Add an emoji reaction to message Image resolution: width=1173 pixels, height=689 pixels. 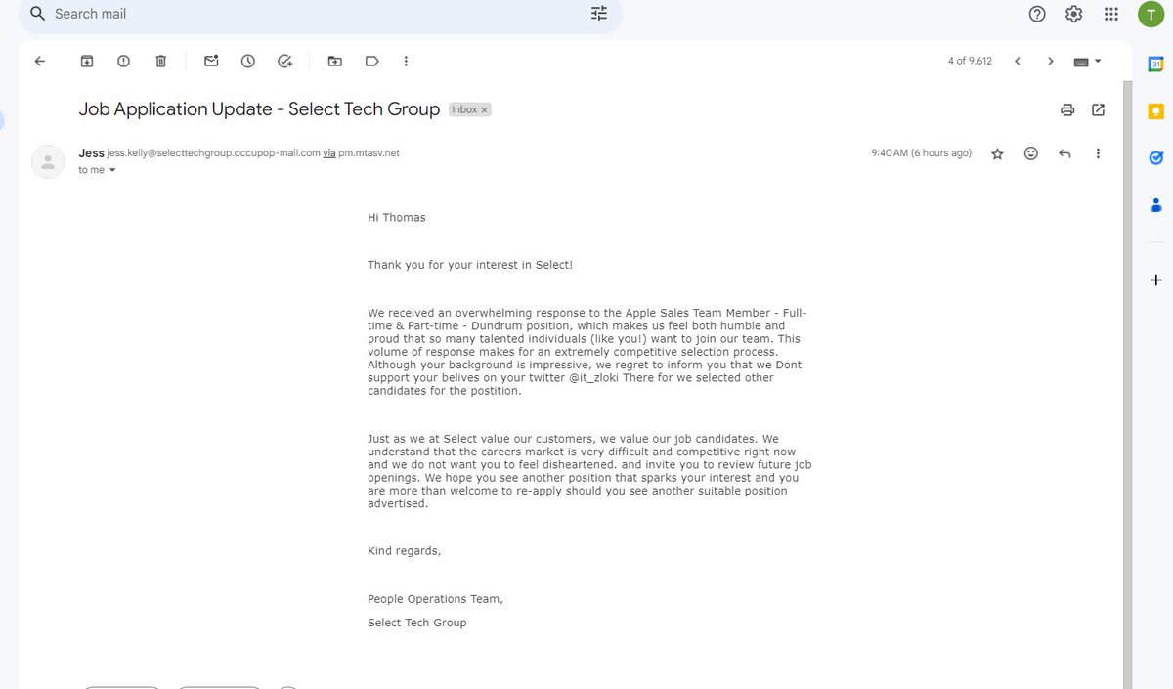coord(1030,153)
